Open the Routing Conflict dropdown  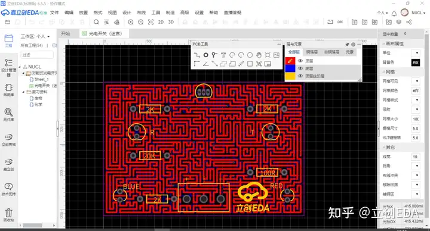(416, 175)
